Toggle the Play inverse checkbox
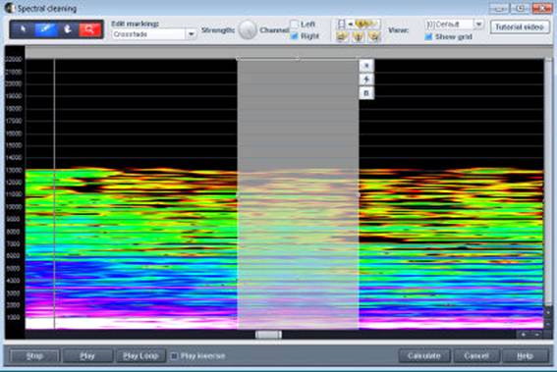 point(174,355)
